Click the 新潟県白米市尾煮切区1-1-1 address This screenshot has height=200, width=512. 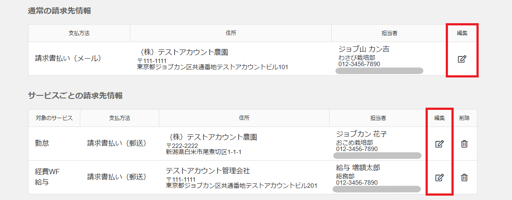tap(204, 152)
